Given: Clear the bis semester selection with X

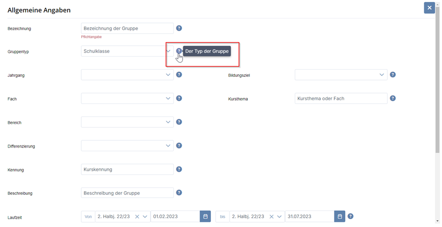Looking at the screenshot, I should (x=271, y=217).
